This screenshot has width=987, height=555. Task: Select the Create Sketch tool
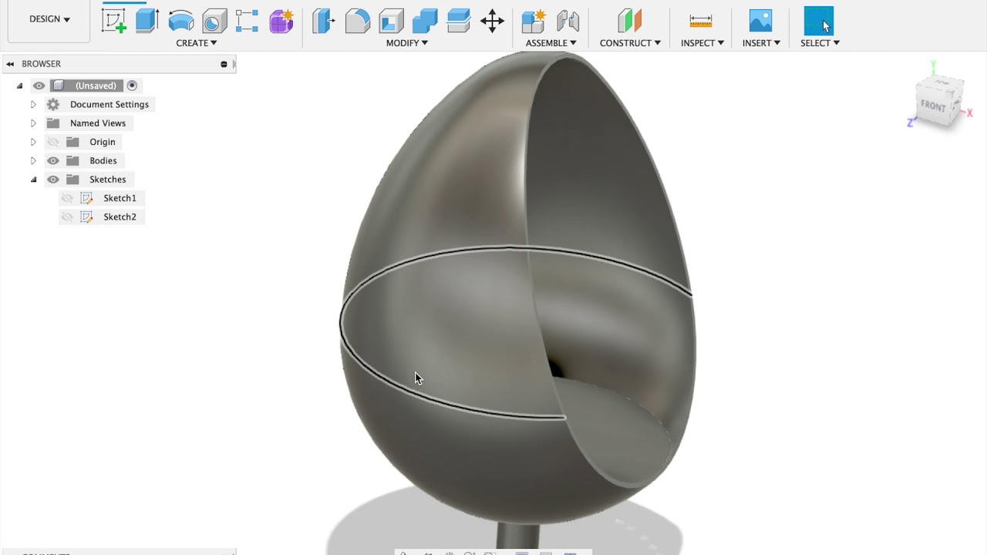coord(113,21)
